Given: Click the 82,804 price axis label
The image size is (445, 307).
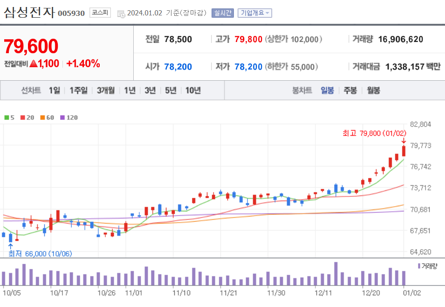Looking at the screenshot, I should point(421,124).
